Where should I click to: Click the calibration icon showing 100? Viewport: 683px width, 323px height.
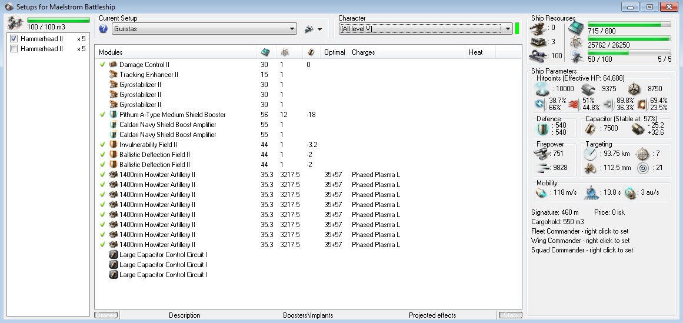(538, 56)
